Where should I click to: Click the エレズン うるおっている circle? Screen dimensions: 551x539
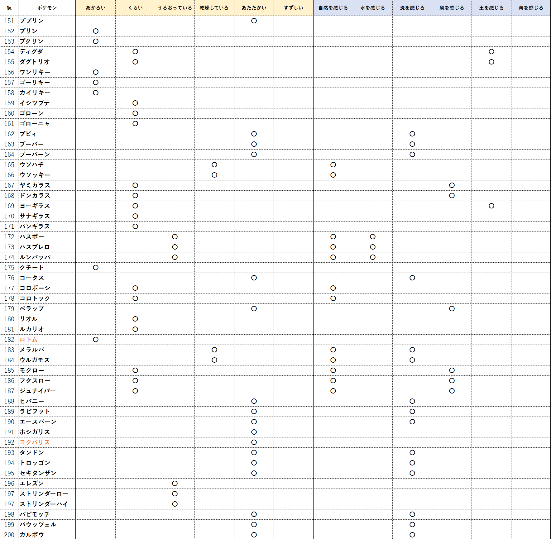(x=175, y=484)
